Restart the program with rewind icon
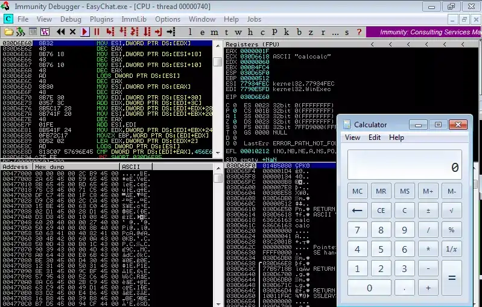Image resolution: width=482 pixels, height=307 pixels. 60,31
